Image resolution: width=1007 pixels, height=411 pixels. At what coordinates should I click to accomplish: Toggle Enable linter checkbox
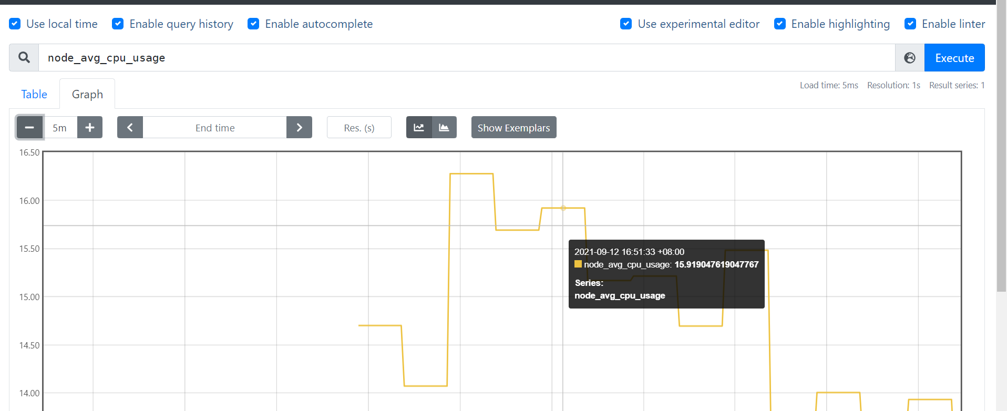pyautogui.click(x=910, y=24)
